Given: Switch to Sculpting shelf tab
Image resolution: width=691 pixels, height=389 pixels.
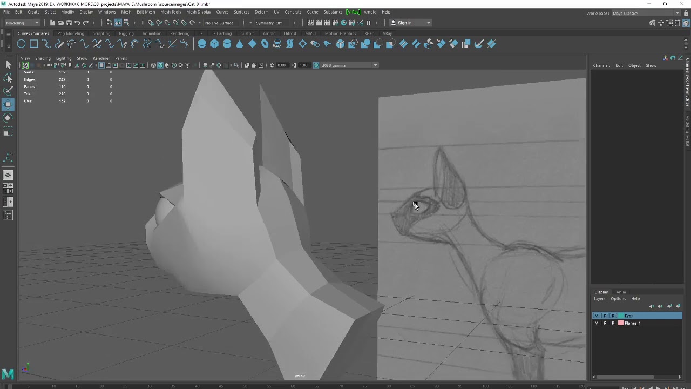Looking at the screenshot, I should [x=101, y=33].
